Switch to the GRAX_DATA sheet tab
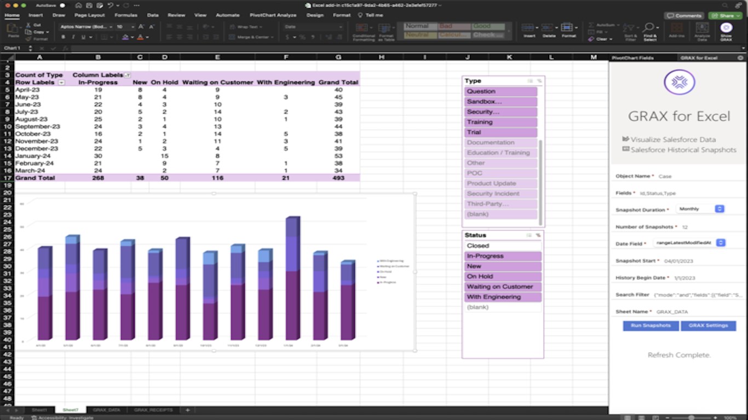This screenshot has height=420, width=748. pyautogui.click(x=106, y=410)
